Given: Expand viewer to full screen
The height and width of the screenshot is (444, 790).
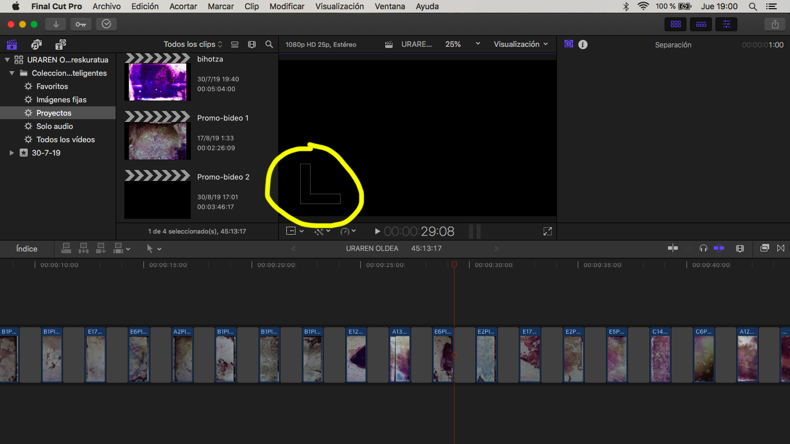Looking at the screenshot, I should pos(548,231).
